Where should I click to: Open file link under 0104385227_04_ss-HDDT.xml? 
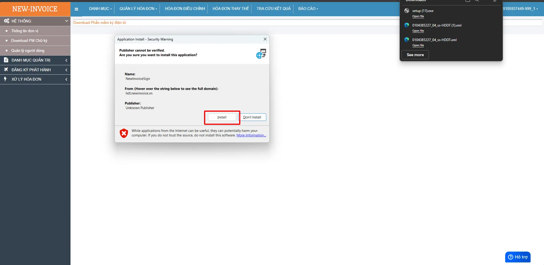[x=418, y=45]
